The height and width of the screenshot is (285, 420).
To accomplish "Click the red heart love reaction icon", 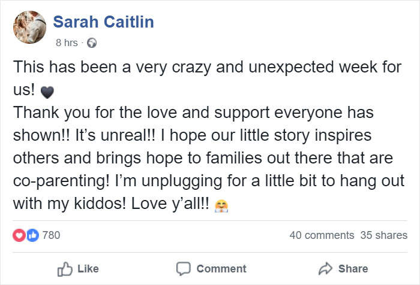I will tap(19, 235).
